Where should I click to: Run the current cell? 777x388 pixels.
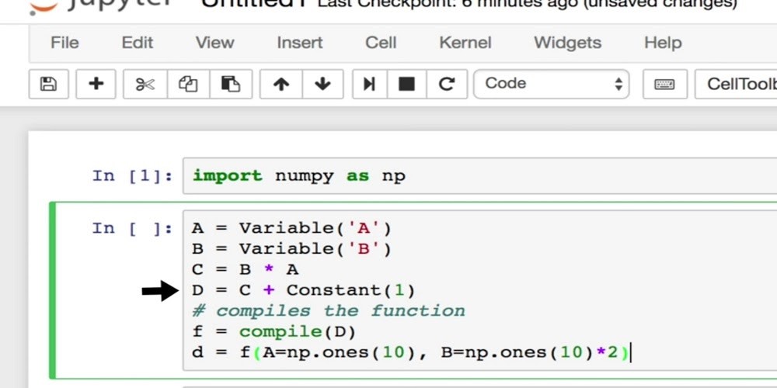[x=369, y=84]
